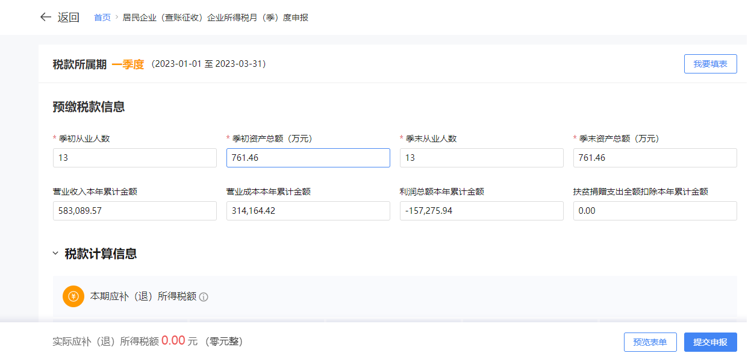The height and width of the screenshot is (356, 748).
Task: Click the 我要填表 button
Action: [710, 64]
